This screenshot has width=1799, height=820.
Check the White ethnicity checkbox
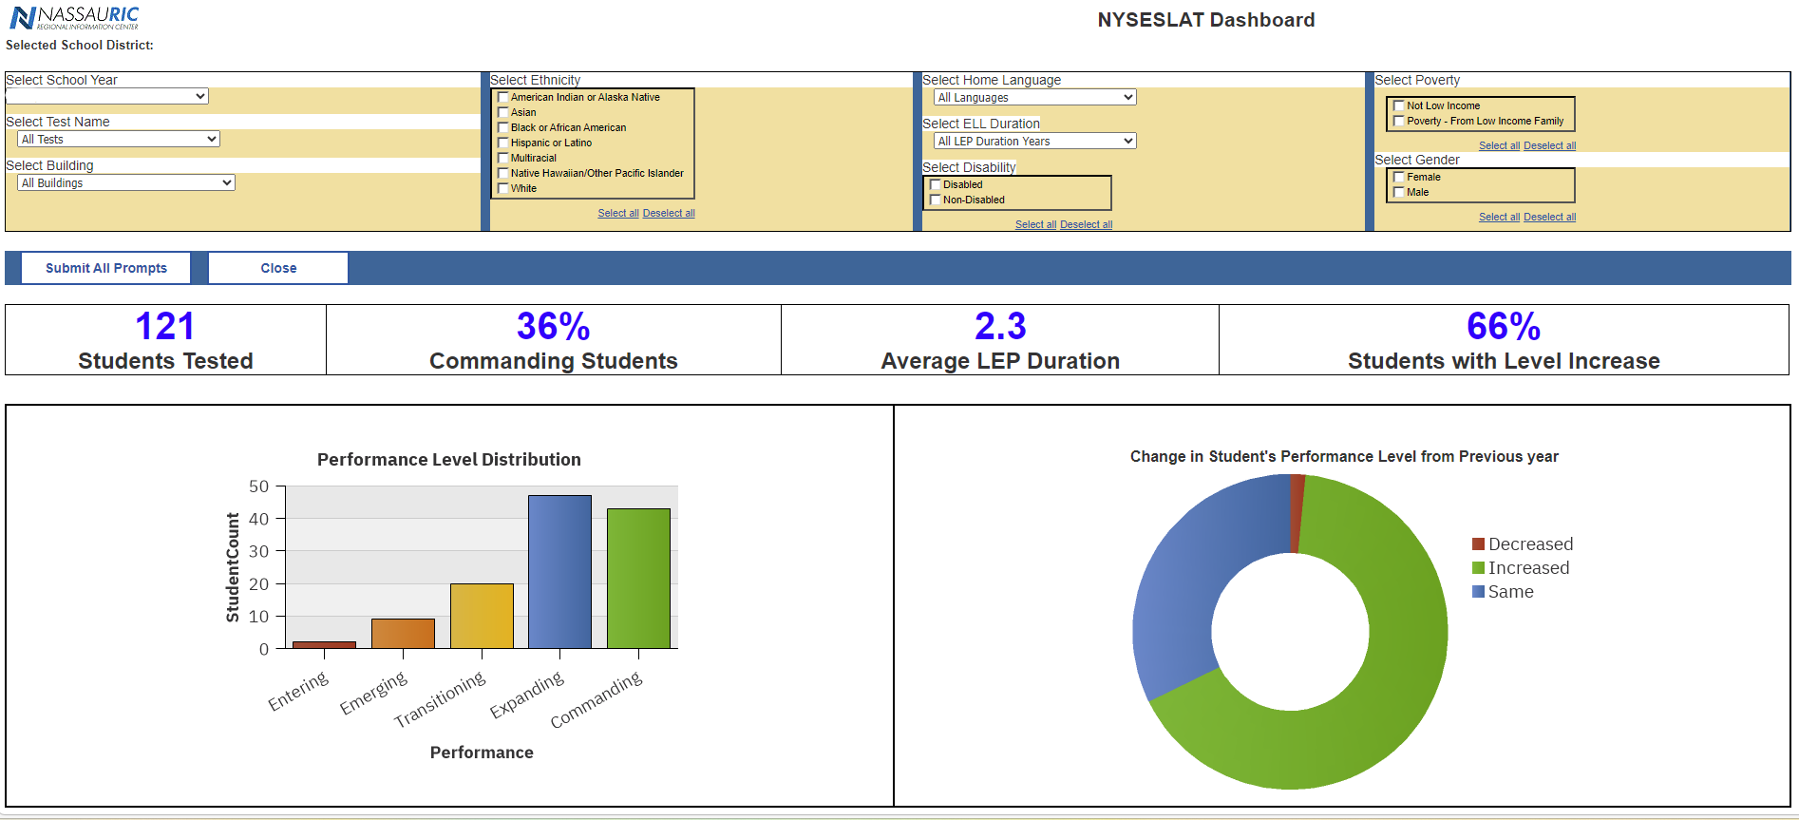(503, 188)
